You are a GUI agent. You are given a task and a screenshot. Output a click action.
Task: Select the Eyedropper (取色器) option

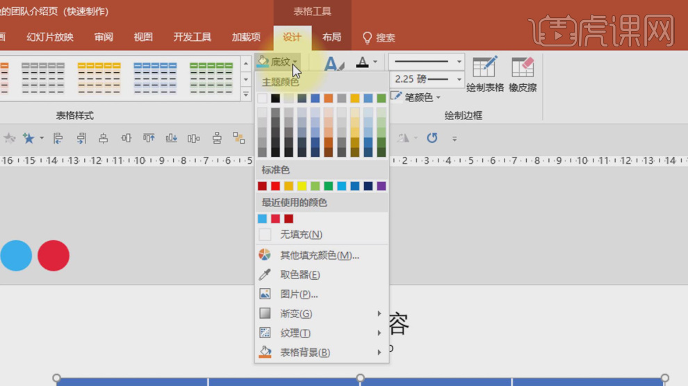pos(322,275)
